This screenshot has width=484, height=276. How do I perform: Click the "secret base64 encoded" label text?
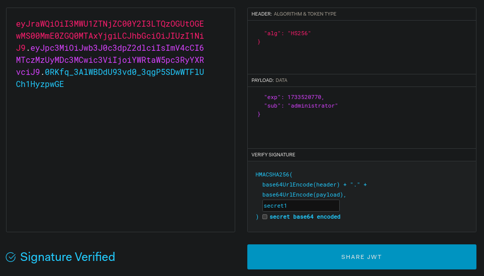pyautogui.click(x=305, y=217)
